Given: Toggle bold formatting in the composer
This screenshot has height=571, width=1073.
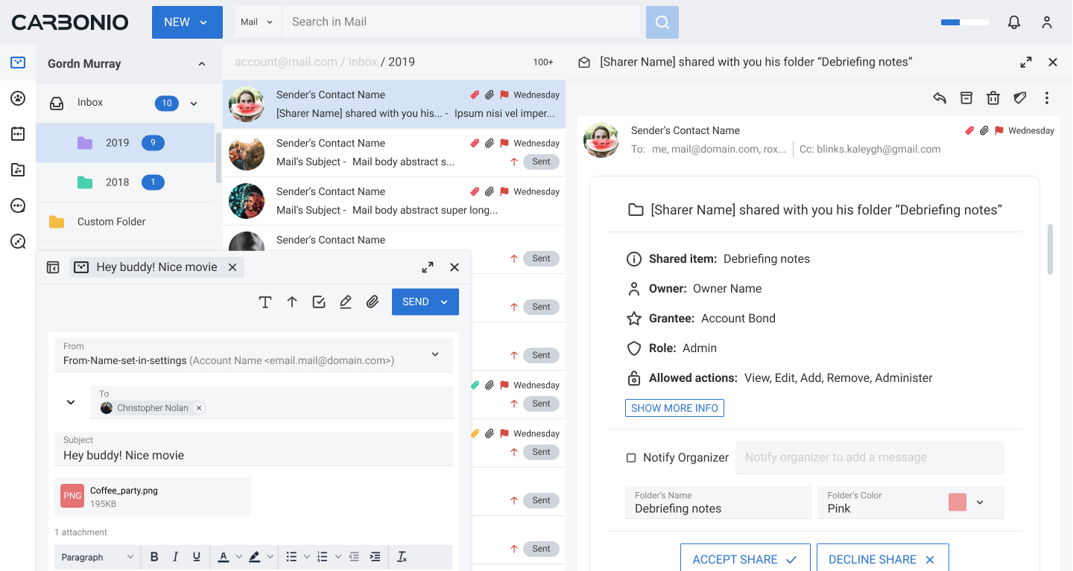Looking at the screenshot, I should (154, 556).
